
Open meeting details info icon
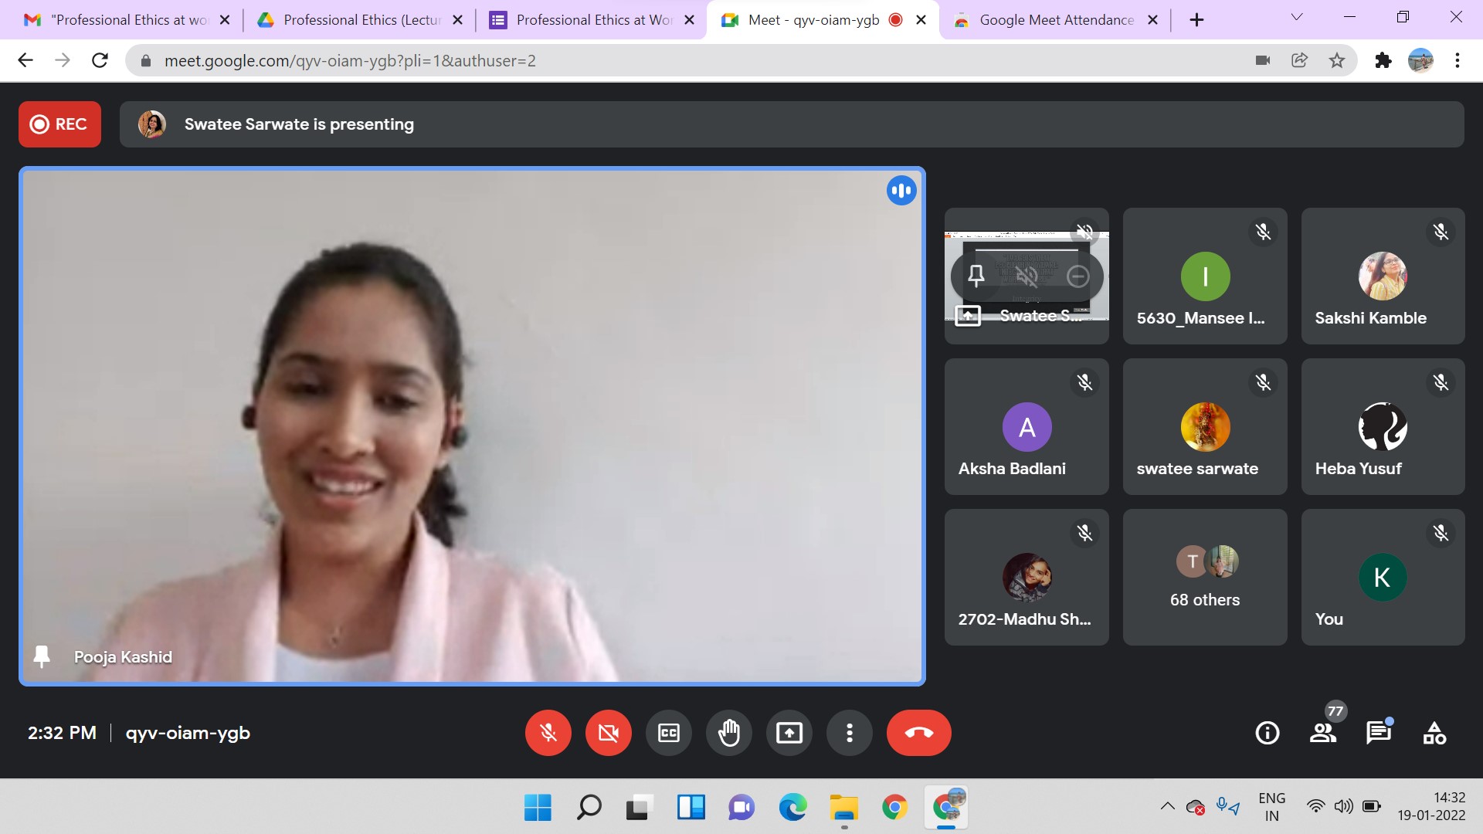pos(1267,733)
